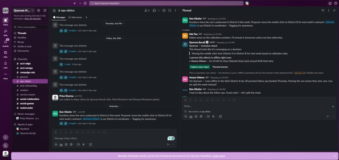Image resolution: width=339 pixels, height=160 pixels.
Task: Toggle italic formatting in channel composer
Action: point(61,132)
